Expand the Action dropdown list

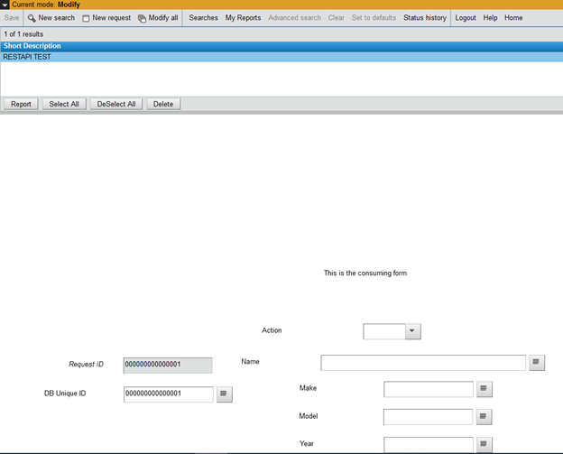[412, 331]
